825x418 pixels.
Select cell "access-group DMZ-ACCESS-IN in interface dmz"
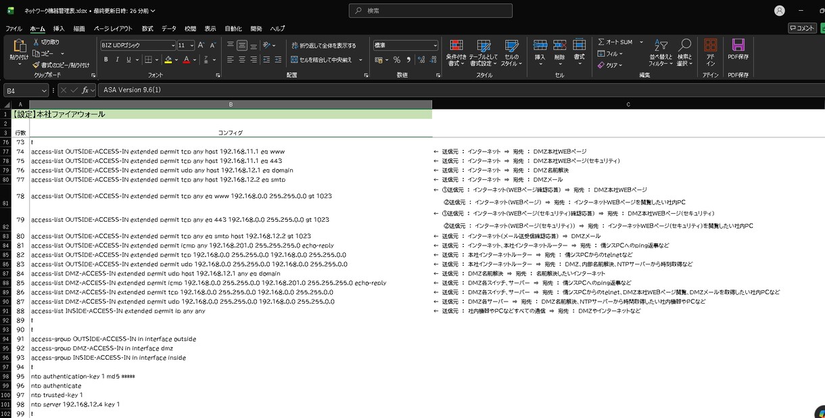click(231, 348)
